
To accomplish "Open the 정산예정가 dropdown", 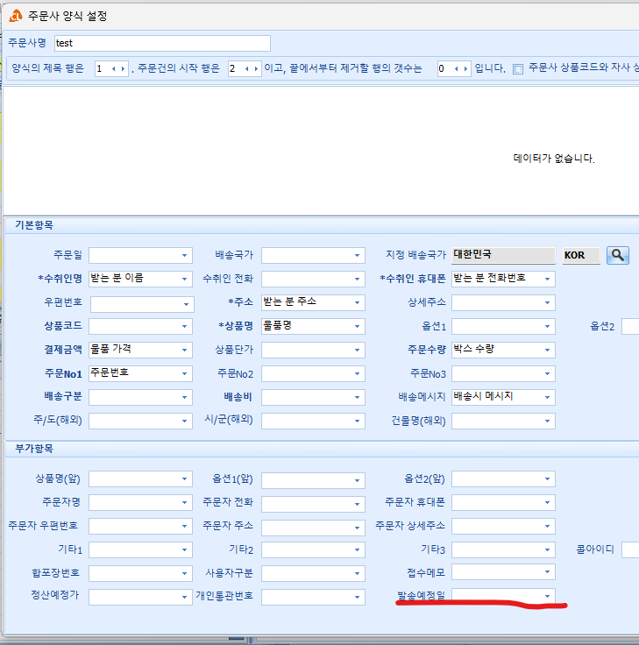I will click(x=184, y=598).
